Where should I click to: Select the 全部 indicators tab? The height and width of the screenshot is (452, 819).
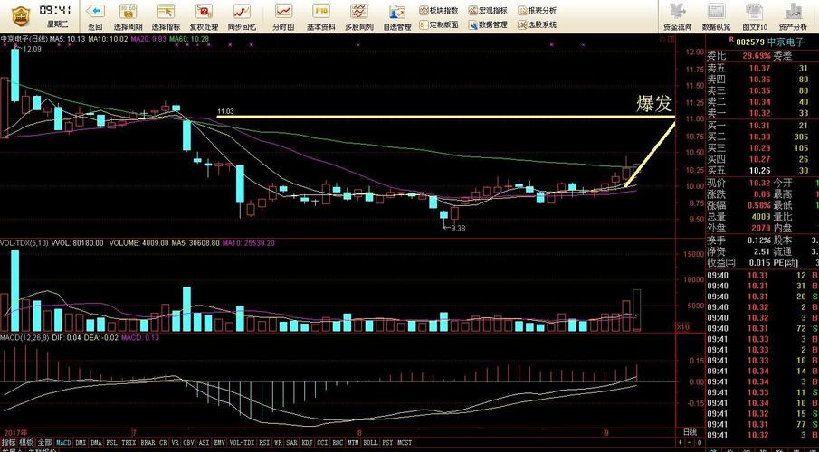pyautogui.click(x=44, y=443)
